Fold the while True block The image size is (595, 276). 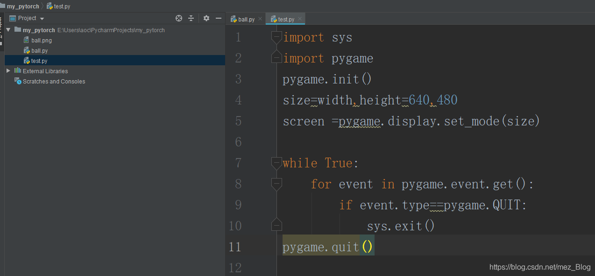(276, 163)
